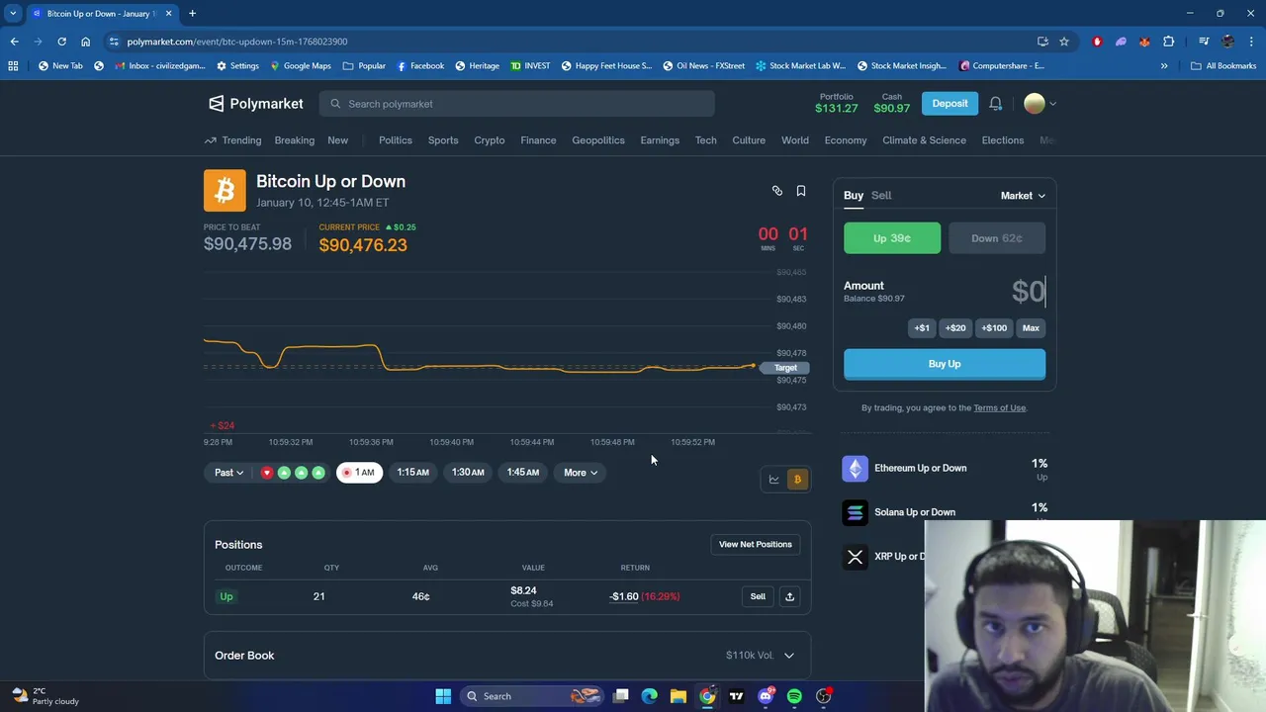
Task: Click the Polymarket logo
Action: [x=255, y=104]
